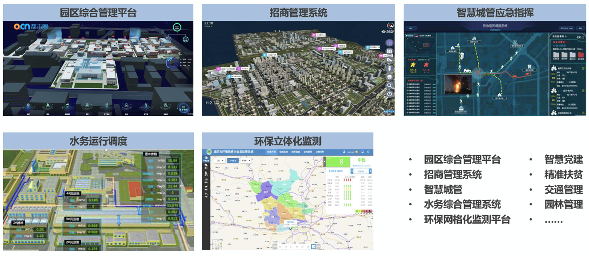Check the first rescue team checkbox
The image size is (589, 256).
[x=583, y=68]
